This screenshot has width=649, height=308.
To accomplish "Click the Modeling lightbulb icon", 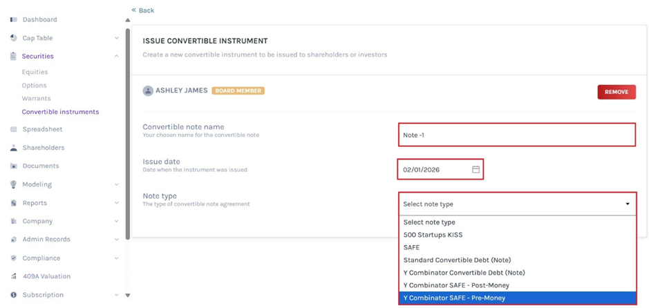I will [x=14, y=184].
